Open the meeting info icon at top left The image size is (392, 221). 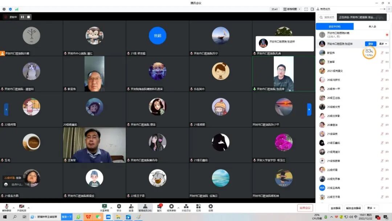click(4, 9)
